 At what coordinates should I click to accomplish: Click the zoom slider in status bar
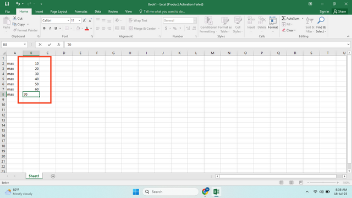coord(323,183)
